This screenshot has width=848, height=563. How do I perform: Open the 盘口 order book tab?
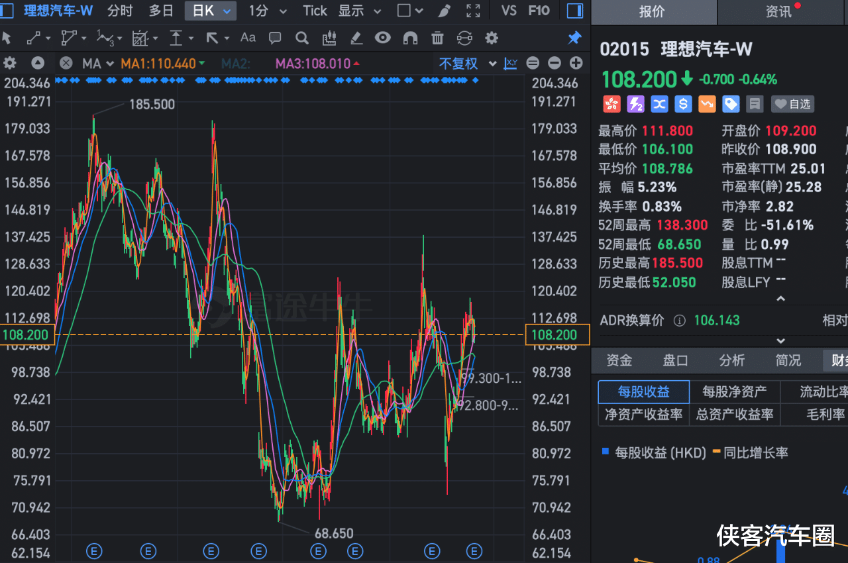pos(676,360)
